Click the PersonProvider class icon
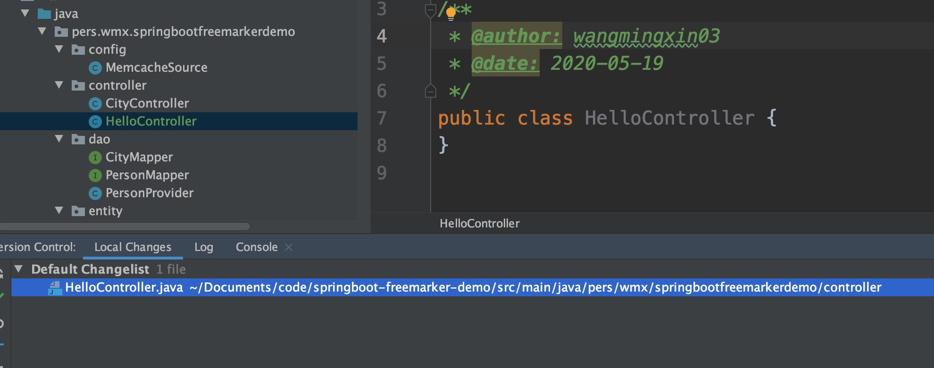 pos(95,193)
